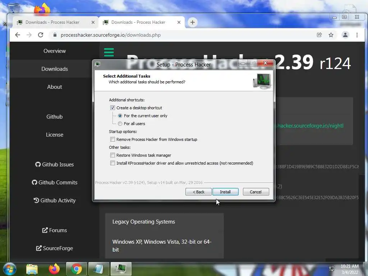Viewport: 368px width, 276px height.
Task: Open notepad-like taskbar item
Action: click(x=98, y=269)
